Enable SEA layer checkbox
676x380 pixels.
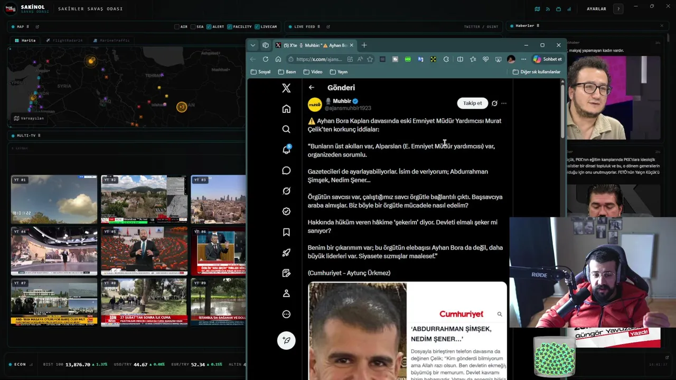[193, 26]
